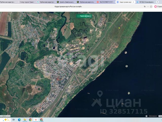The height and width of the screenshot is (122, 162).
Task: Switch to the "Купить Земельные у" tab
Action: point(66,2)
